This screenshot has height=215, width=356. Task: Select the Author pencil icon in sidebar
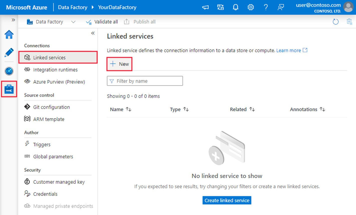(x=9, y=53)
